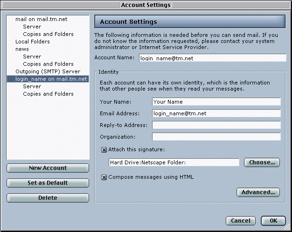Open Outgoing (SMTP) Server settings
Image resolution: width=292 pixels, height=232 pixels.
pos(48,71)
